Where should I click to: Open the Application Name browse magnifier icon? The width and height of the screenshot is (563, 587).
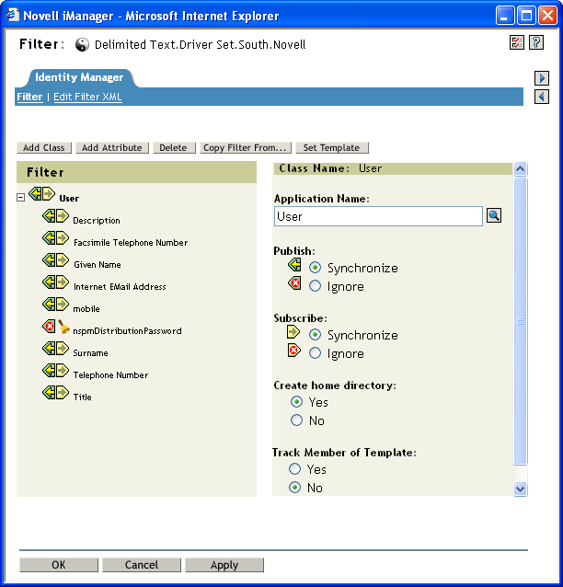[494, 215]
